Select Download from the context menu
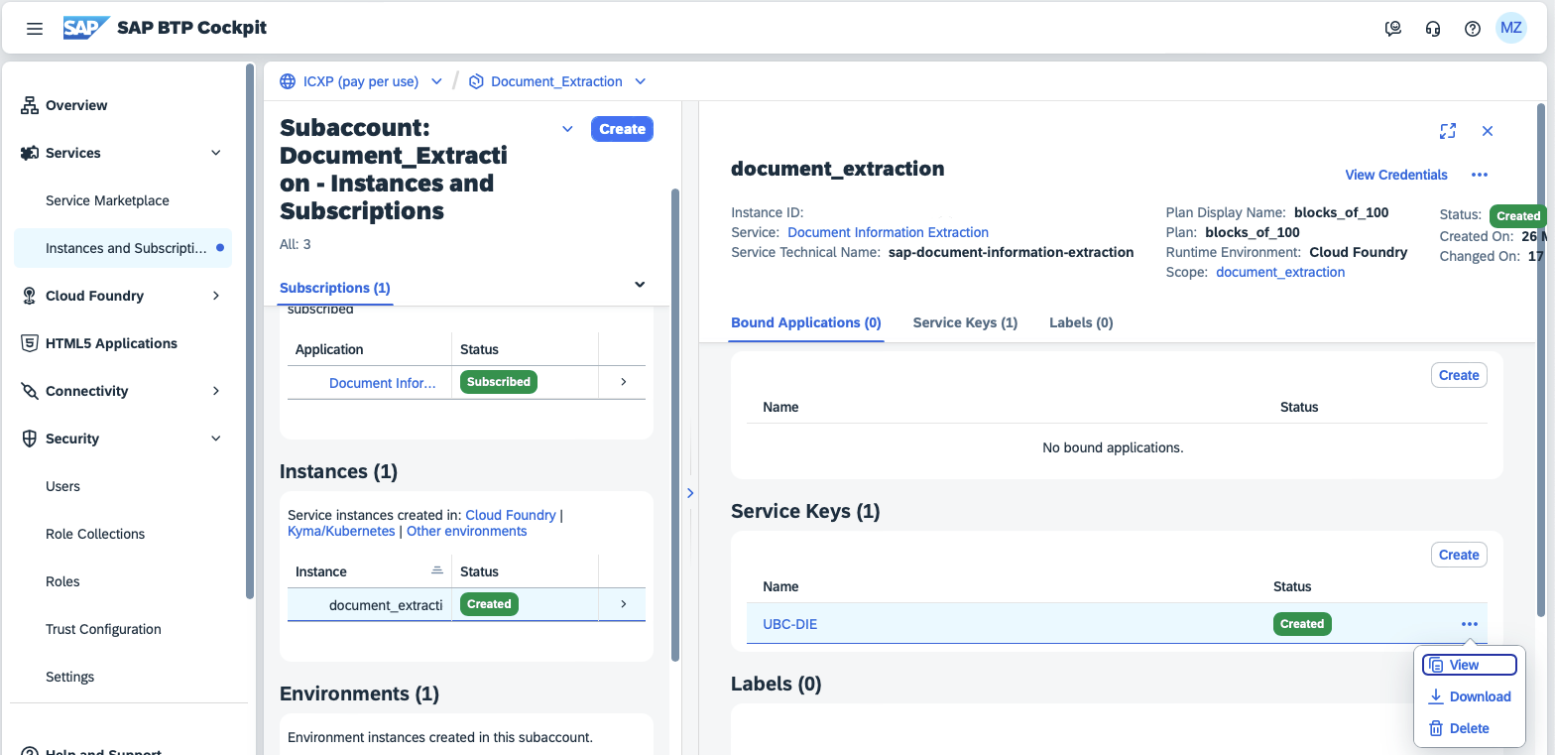Image resolution: width=1555 pixels, height=755 pixels. (1470, 696)
